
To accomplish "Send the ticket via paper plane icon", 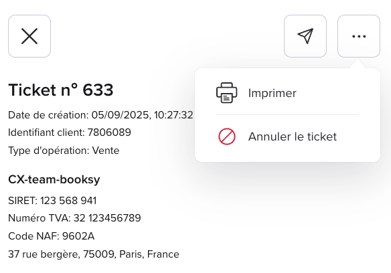I will pyautogui.click(x=305, y=36).
